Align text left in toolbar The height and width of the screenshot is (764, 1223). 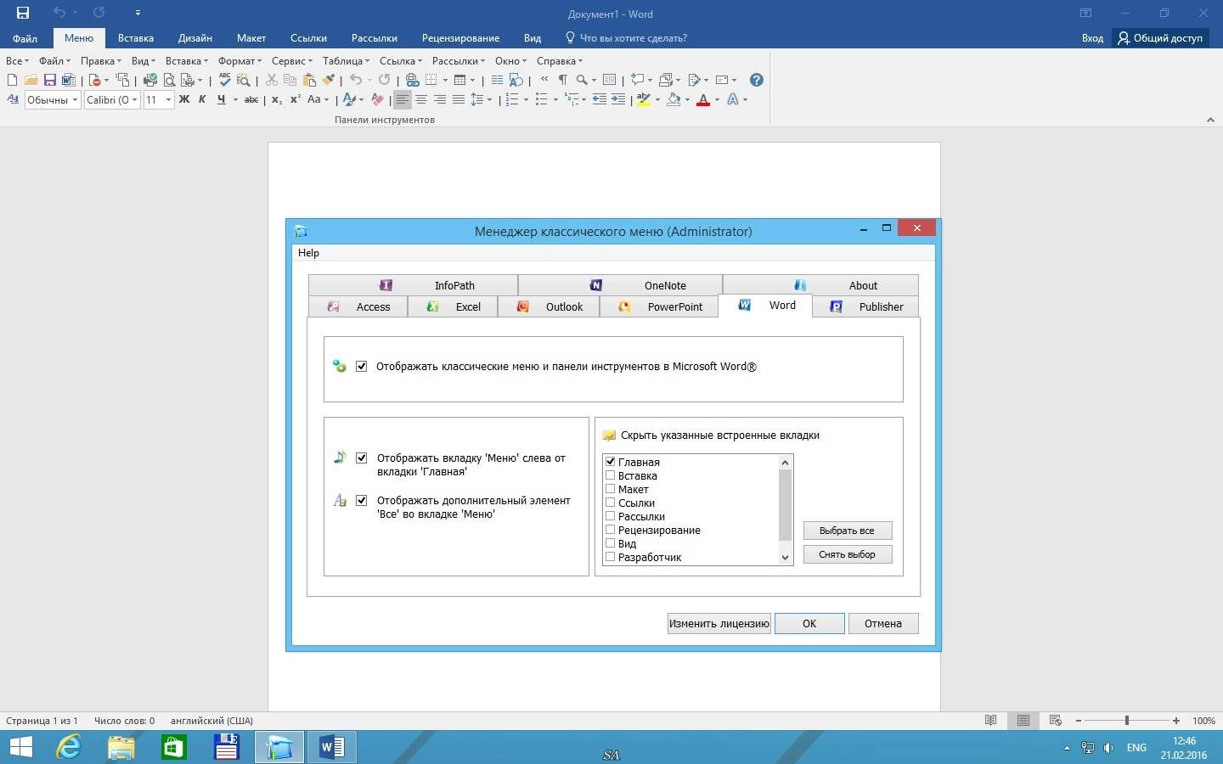point(403,99)
